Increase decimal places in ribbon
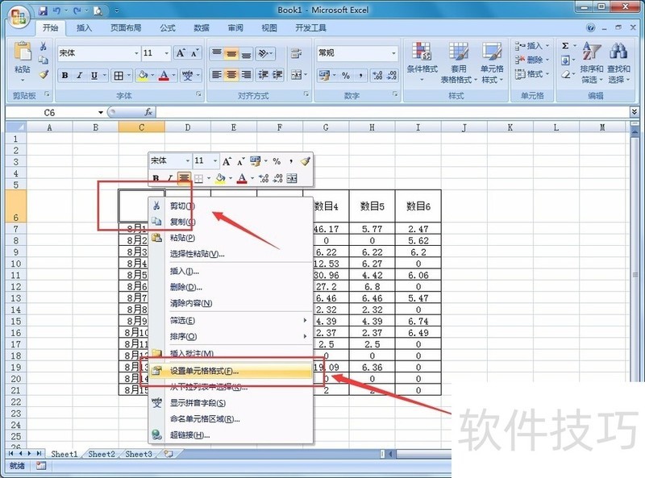Screen dimensions: 645x478 [x=377, y=75]
